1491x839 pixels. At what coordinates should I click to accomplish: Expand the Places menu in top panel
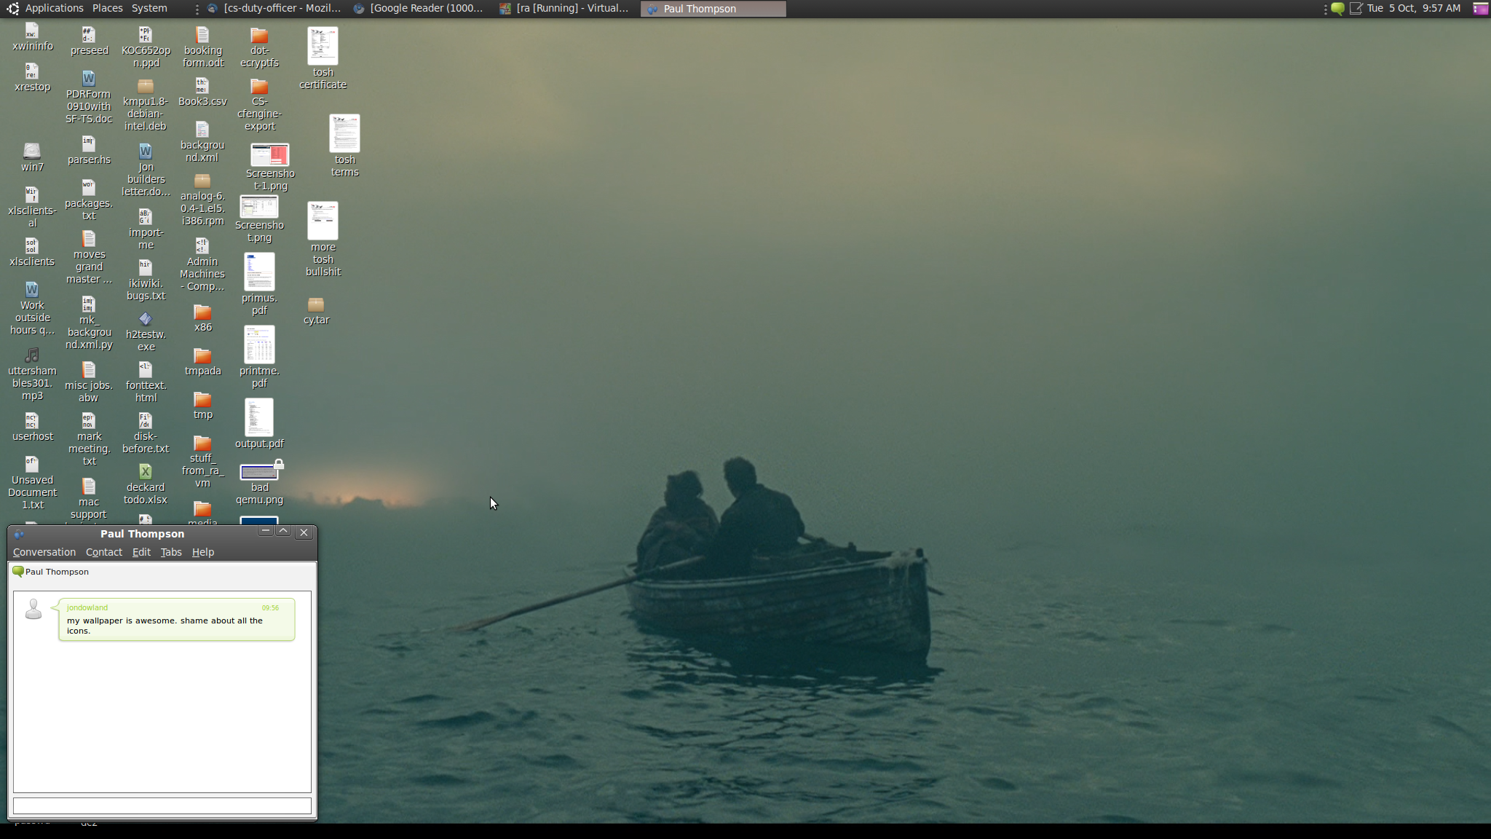point(107,8)
